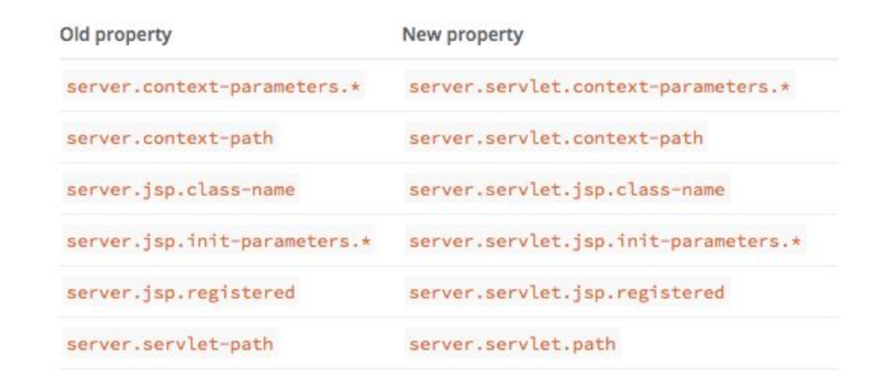Click the asterisk ending server.servlet.context-parameters.

click(x=785, y=87)
